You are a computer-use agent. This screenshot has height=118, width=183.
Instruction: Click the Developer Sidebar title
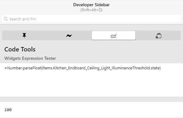click(x=91, y=5)
